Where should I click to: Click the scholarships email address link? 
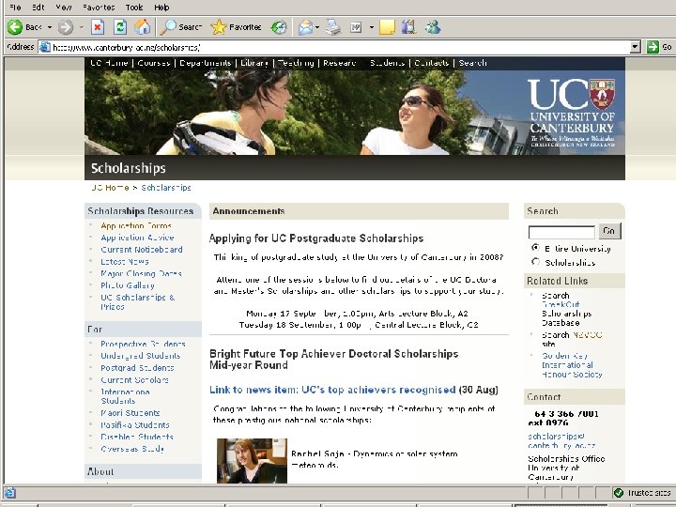561,441
